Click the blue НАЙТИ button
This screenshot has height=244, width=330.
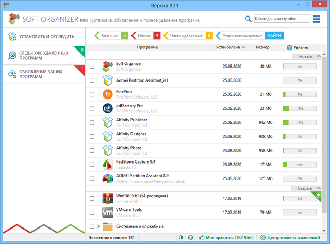[x=274, y=36]
